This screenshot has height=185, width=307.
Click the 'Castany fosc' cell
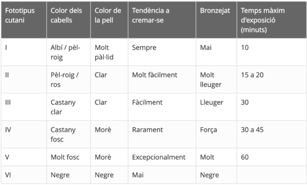69,134
